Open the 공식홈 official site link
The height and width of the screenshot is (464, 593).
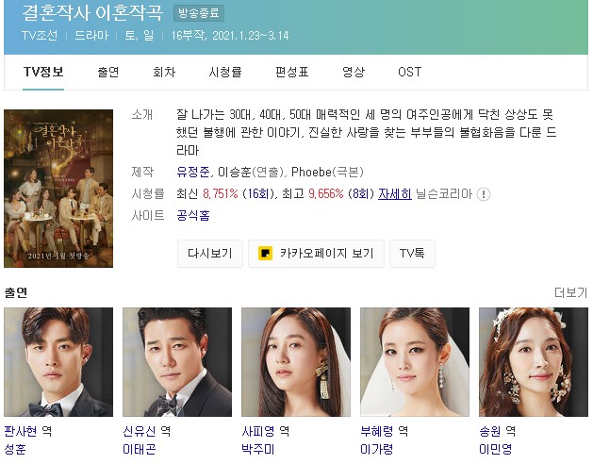pos(193,215)
